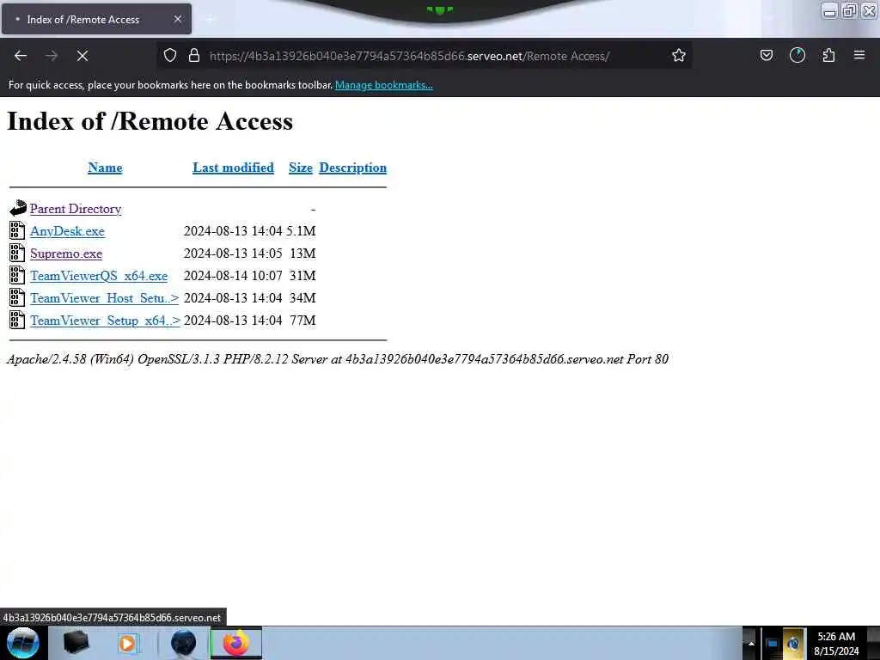Screen dimensions: 880x660
Task: Sort listing by Name
Action: pos(105,168)
